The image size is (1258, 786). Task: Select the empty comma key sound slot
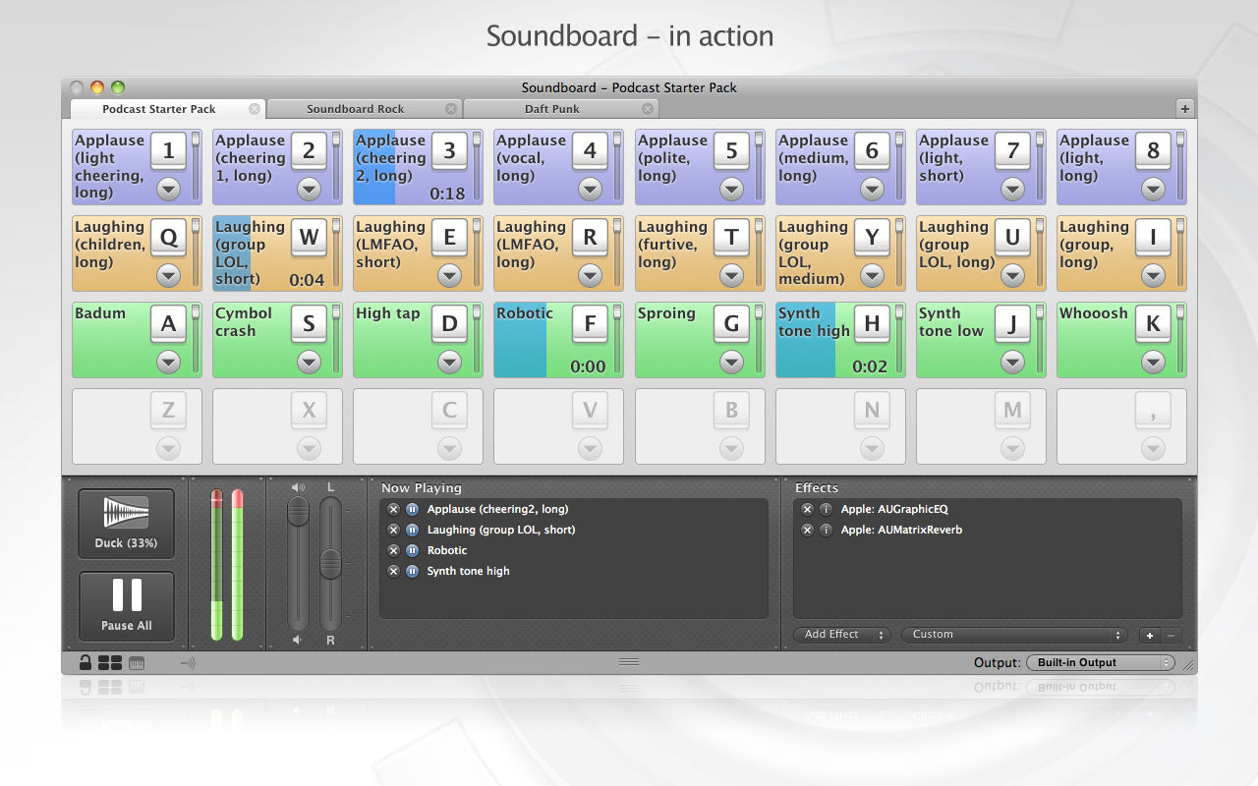click(x=1121, y=426)
